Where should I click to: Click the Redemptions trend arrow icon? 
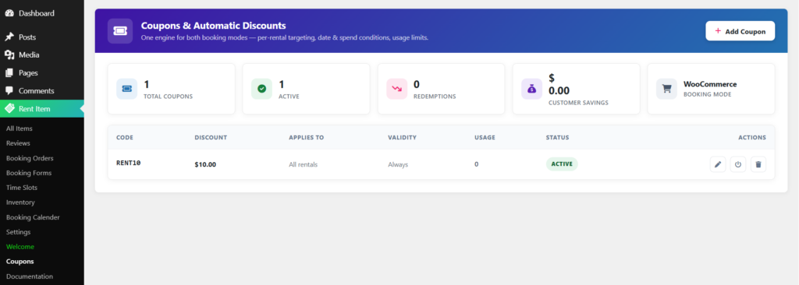coord(397,89)
